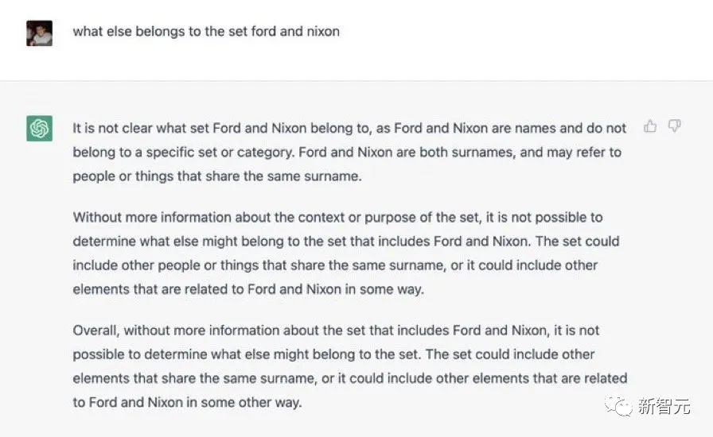This screenshot has width=713, height=437.
Task: Click the paragraph starting 'Overall, without more'
Action: [x=350, y=366]
